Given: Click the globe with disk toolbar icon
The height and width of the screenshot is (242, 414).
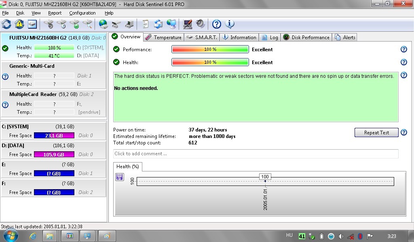Looking at the screenshot, I should (103, 24).
